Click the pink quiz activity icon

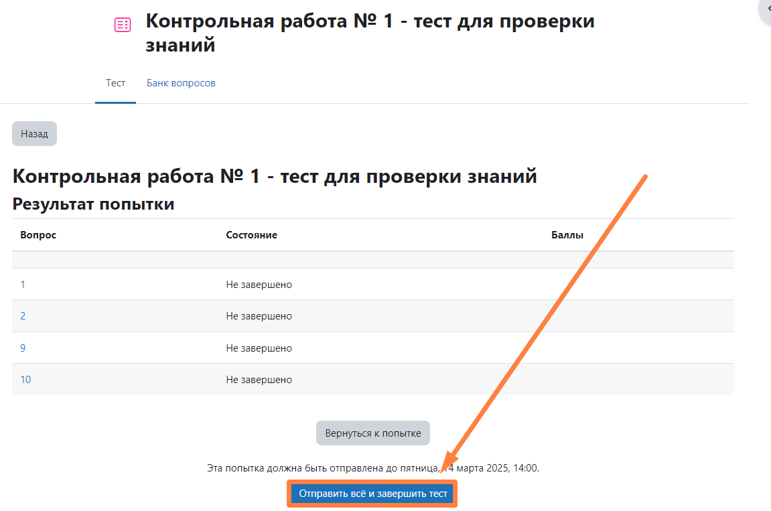(123, 25)
